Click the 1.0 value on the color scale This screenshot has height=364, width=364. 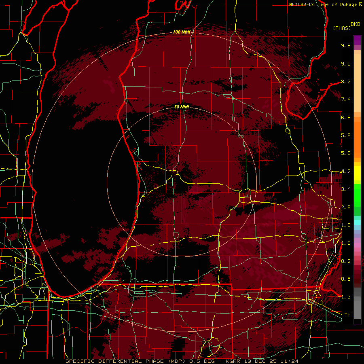click(346, 243)
